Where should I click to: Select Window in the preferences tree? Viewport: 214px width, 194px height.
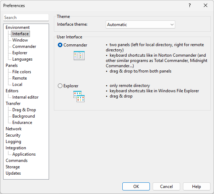pos(20,40)
